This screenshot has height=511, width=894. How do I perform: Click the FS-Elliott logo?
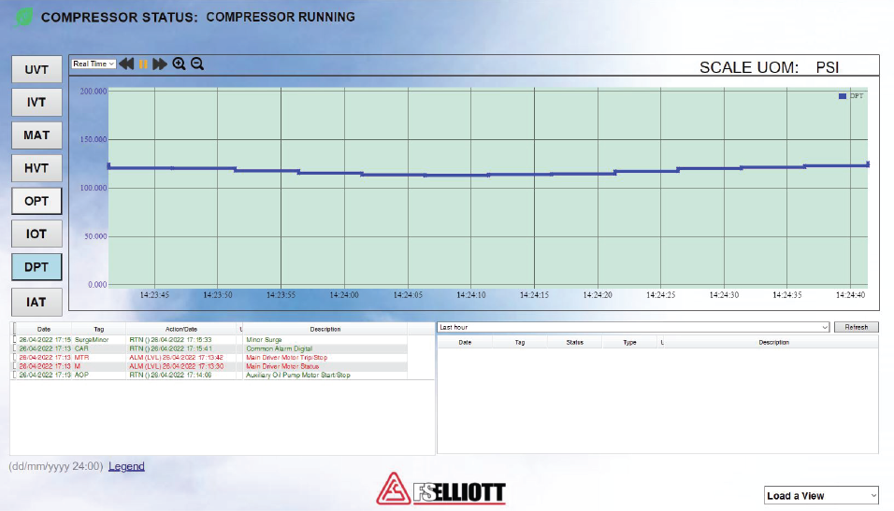click(x=440, y=489)
